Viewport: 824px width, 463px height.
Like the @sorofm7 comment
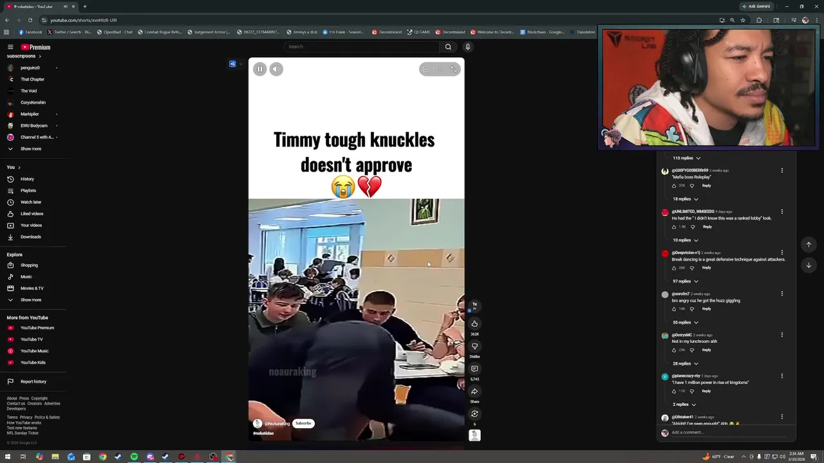pyautogui.click(x=674, y=309)
